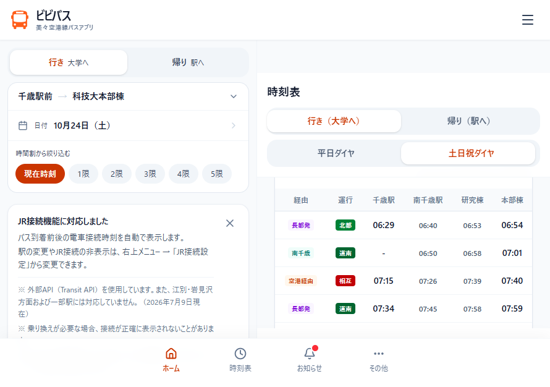Click the 研究棟 column header
This screenshot has width=550, height=387.
(x=472, y=200)
